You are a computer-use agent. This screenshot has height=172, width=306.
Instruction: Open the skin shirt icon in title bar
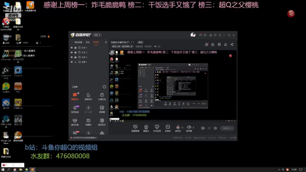(x=215, y=35)
